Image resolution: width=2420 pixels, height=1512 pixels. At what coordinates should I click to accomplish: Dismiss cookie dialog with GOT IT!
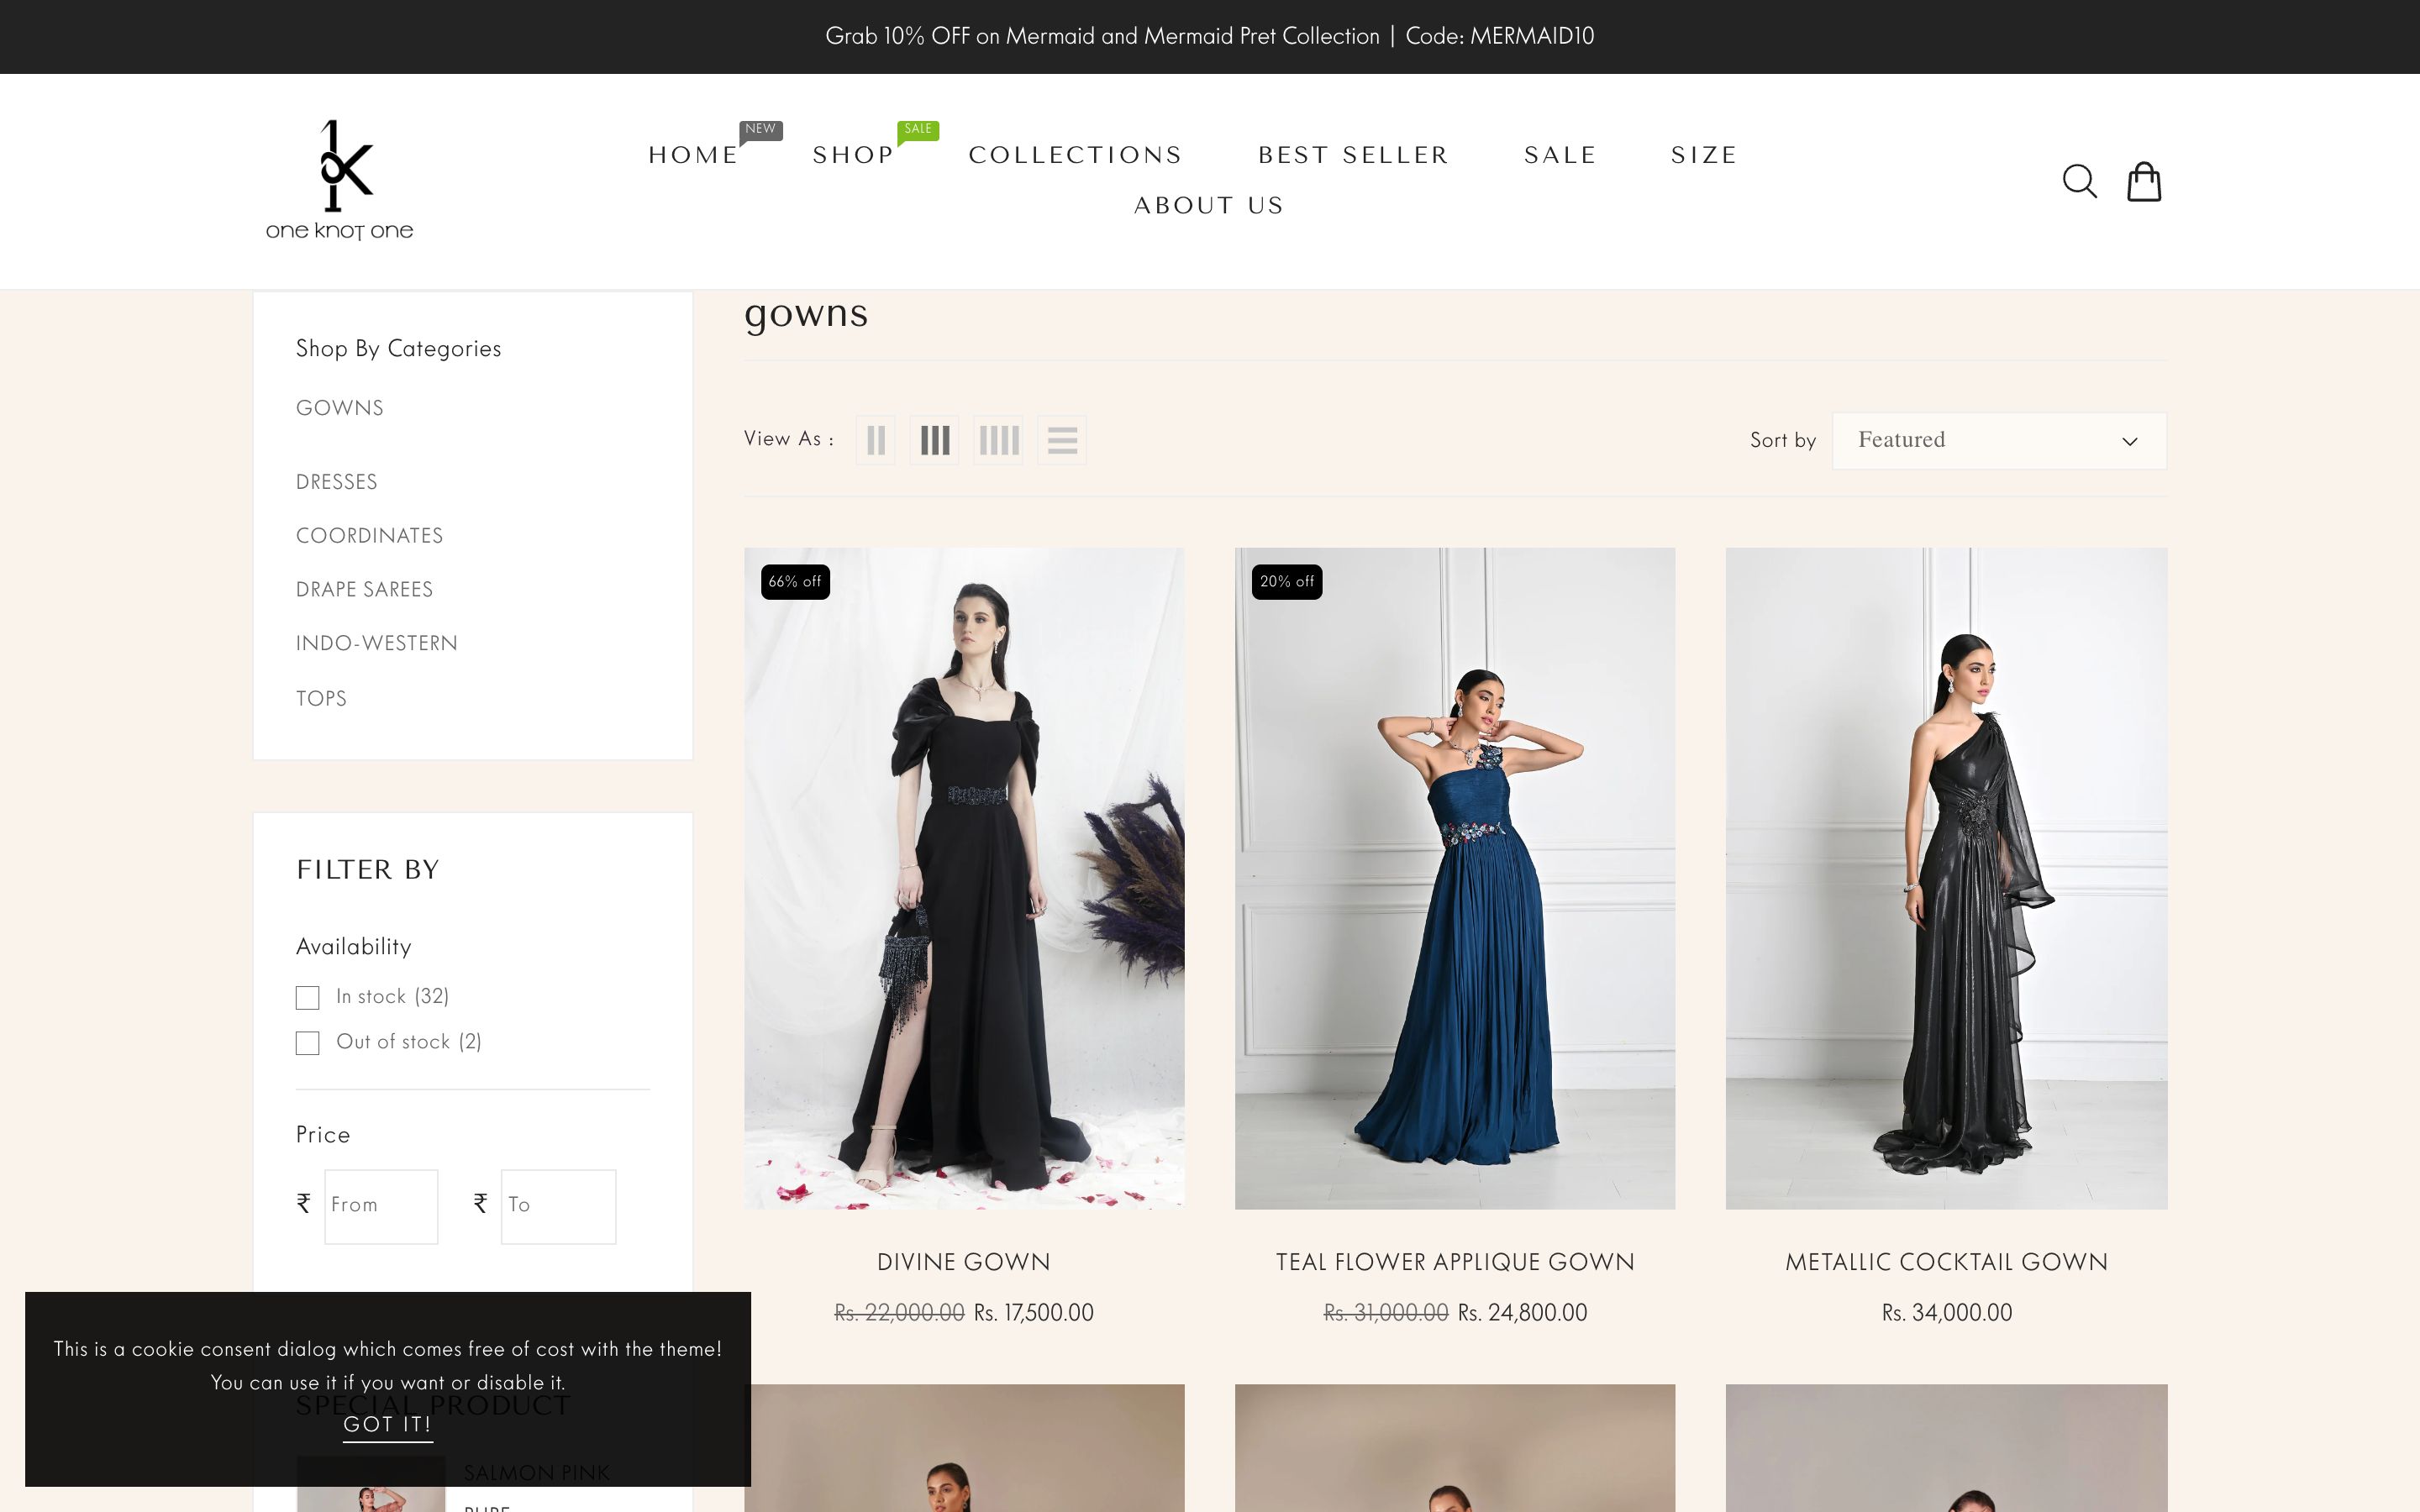pyautogui.click(x=388, y=1424)
